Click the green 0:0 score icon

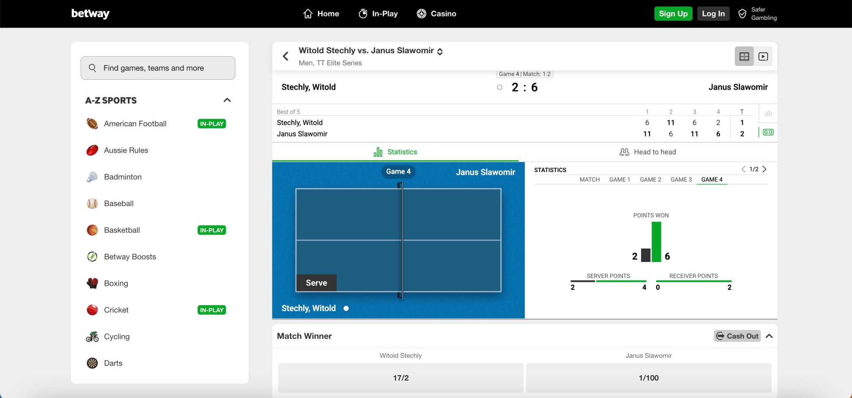[768, 132]
